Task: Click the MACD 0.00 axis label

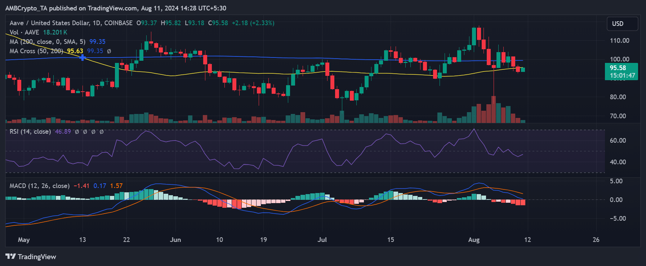Action: (x=616, y=200)
